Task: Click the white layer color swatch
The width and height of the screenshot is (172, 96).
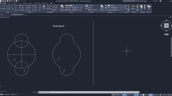Action: pyautogui.click(x=71, y=6)
